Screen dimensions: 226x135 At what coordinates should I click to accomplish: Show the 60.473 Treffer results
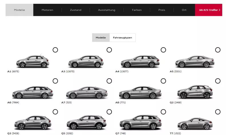[x=209, y=10]
